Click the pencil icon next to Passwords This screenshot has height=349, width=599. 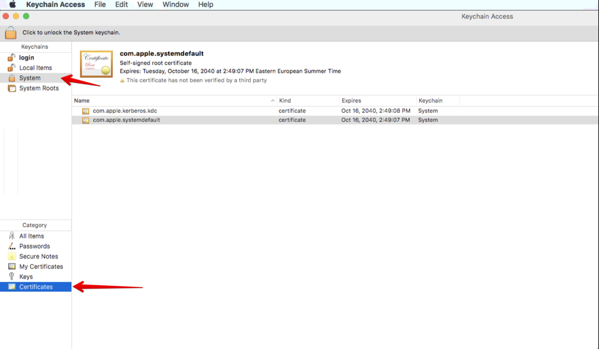[x=11, y=246]
